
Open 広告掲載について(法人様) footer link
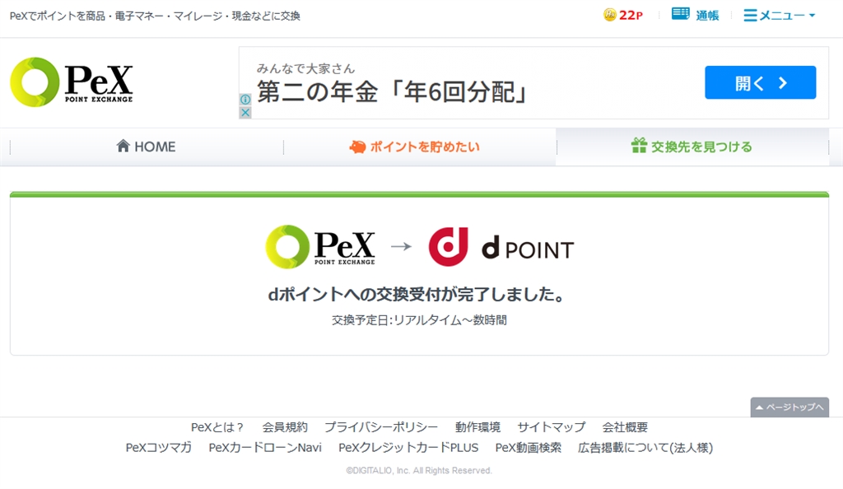click(645, 448)
